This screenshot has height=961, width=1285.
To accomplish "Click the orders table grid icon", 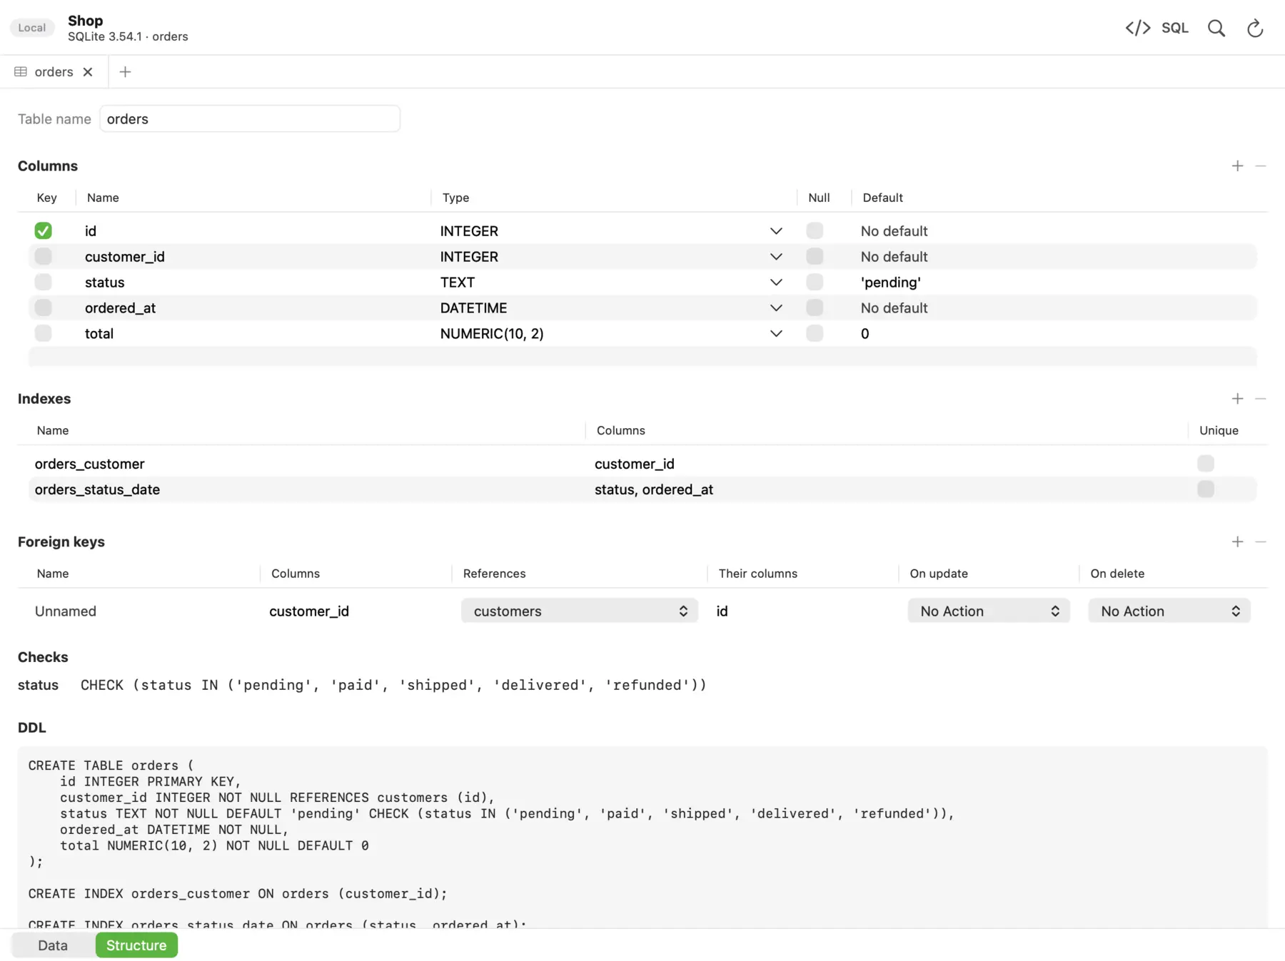I will pyautogui.click(x=21, y=72).
